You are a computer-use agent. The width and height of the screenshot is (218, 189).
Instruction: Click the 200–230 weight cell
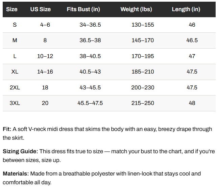click(143, 88)
